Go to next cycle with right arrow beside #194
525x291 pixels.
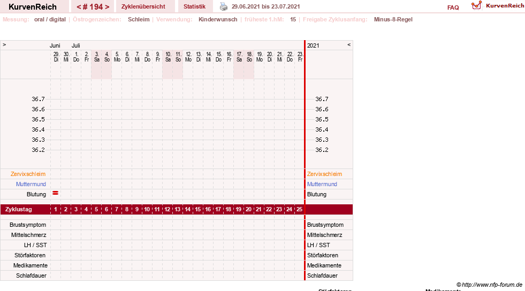click(107, 7)
